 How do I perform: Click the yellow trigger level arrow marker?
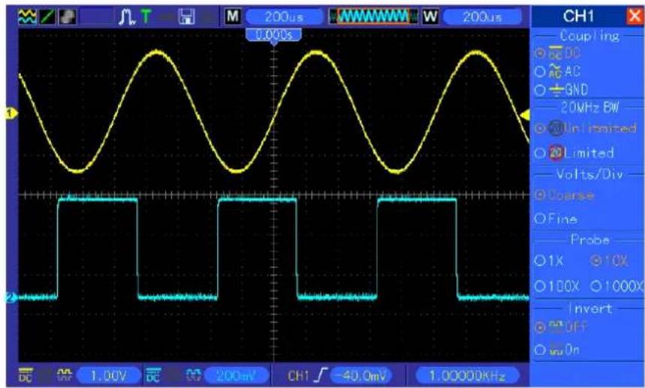pyautogui.click(x=525, y=116)
